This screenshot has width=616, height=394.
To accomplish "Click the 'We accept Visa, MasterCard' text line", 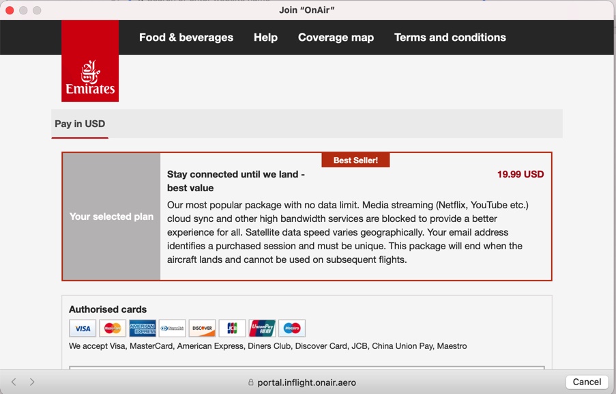I will click(268, 346).
